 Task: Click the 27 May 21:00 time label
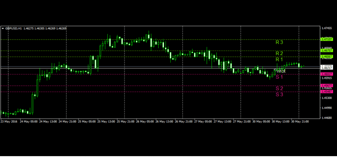242,122
